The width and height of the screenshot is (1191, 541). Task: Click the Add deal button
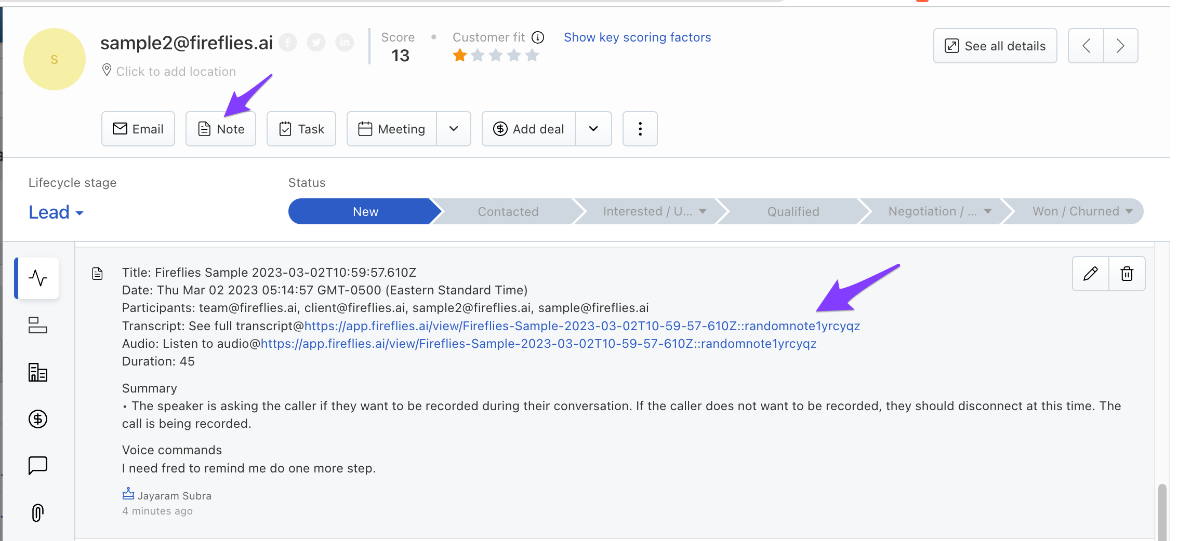point(528,129)
